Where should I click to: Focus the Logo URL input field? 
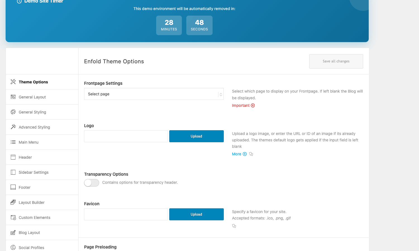coord(126,136)
